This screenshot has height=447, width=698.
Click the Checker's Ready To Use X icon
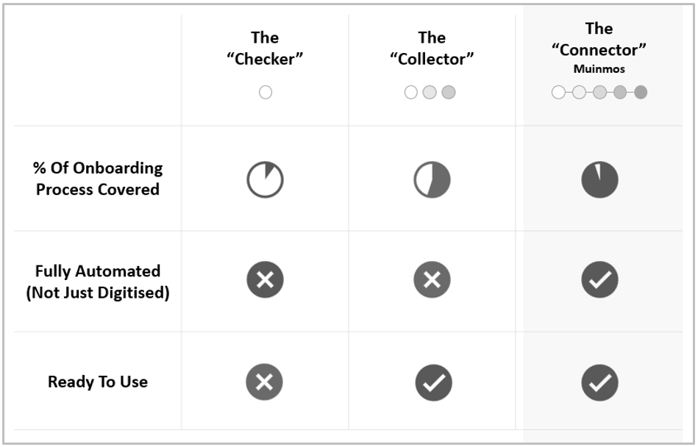[x=265, y=382]
